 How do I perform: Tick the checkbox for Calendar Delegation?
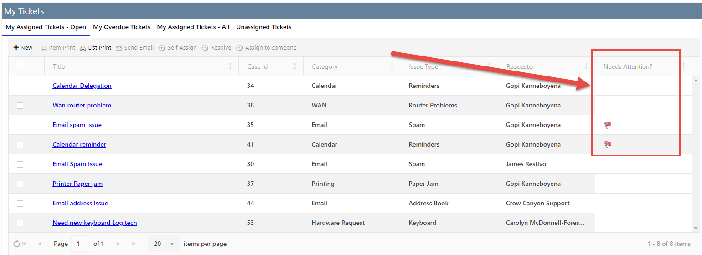[20, 86]
